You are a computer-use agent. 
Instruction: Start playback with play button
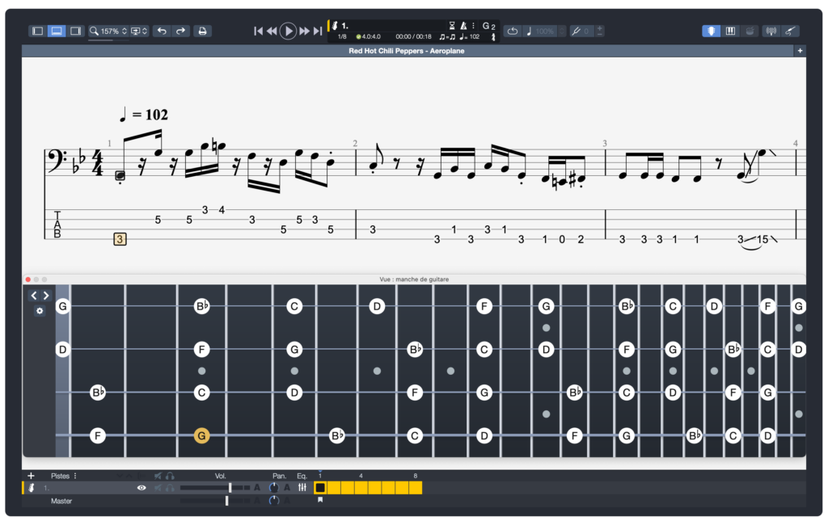click(x=288, y=31)
